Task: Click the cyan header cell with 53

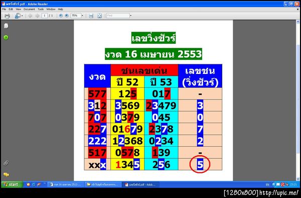Action: tap(161, 82)
